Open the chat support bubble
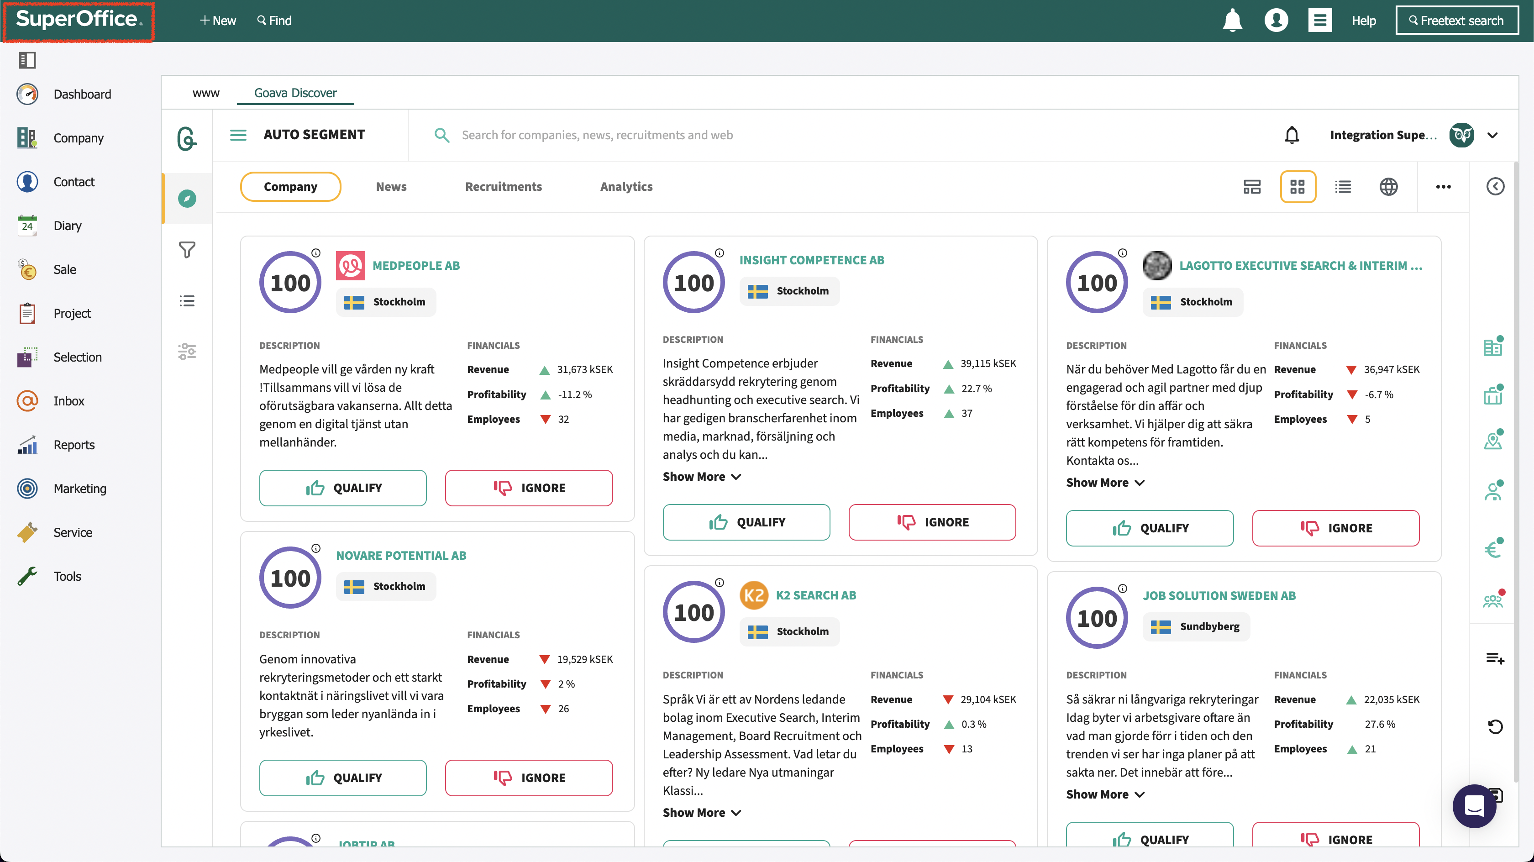Viewport: 1534px width, 862px height. click(x=1474, y=806)
